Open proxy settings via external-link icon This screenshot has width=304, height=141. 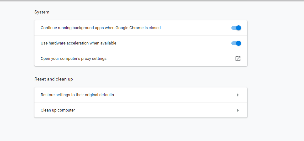pos(238,59)
